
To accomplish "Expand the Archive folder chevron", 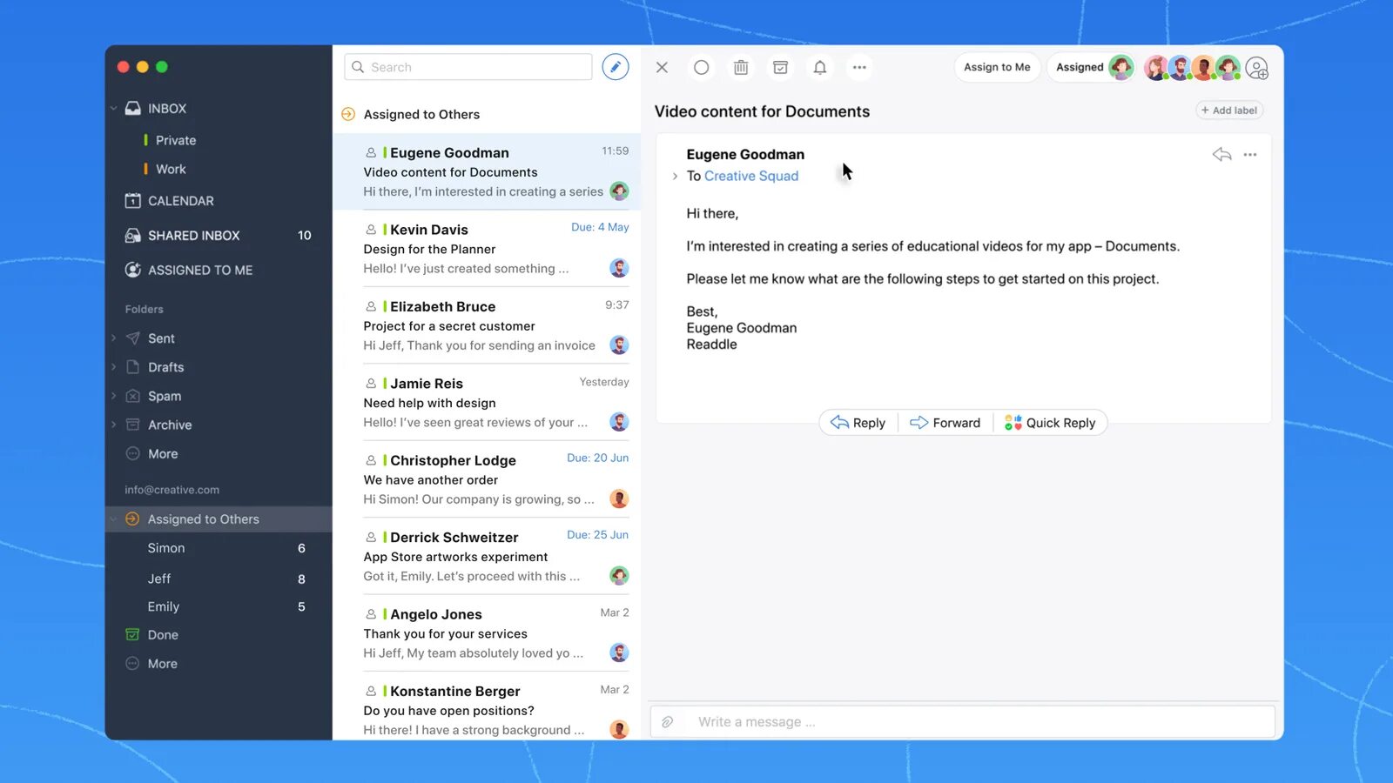I will [113, 425].
